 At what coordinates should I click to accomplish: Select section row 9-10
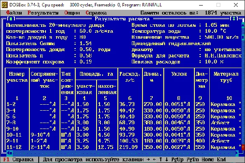124,129
